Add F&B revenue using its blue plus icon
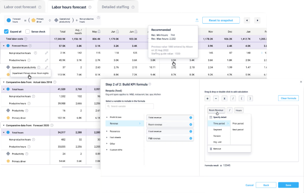Screen dimensions: 304x193 (190, 138)
